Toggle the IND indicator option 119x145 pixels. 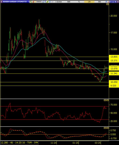click(x=99, y=2)
